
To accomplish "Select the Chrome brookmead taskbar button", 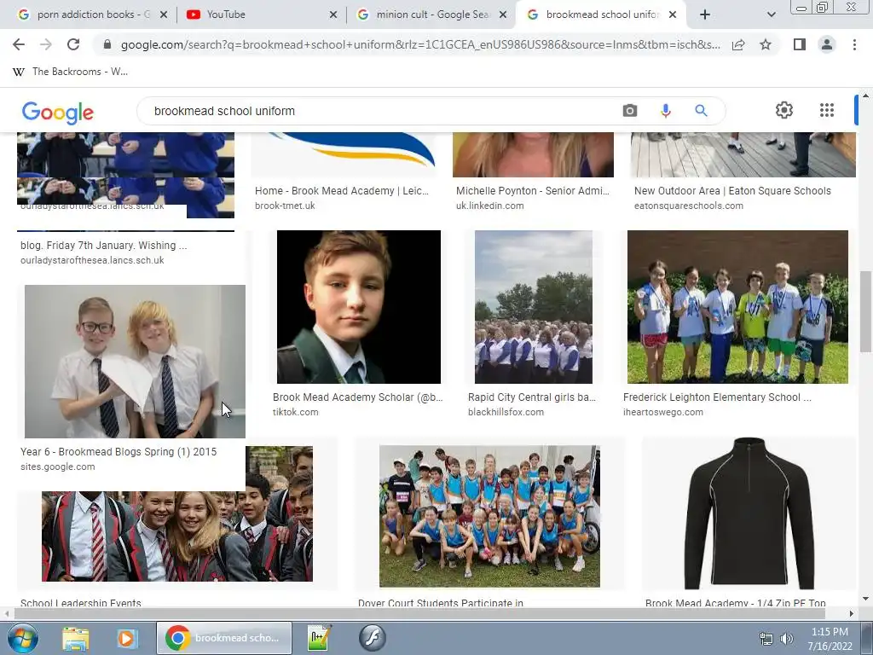I will pyautogui.click(x=224, y=638).
